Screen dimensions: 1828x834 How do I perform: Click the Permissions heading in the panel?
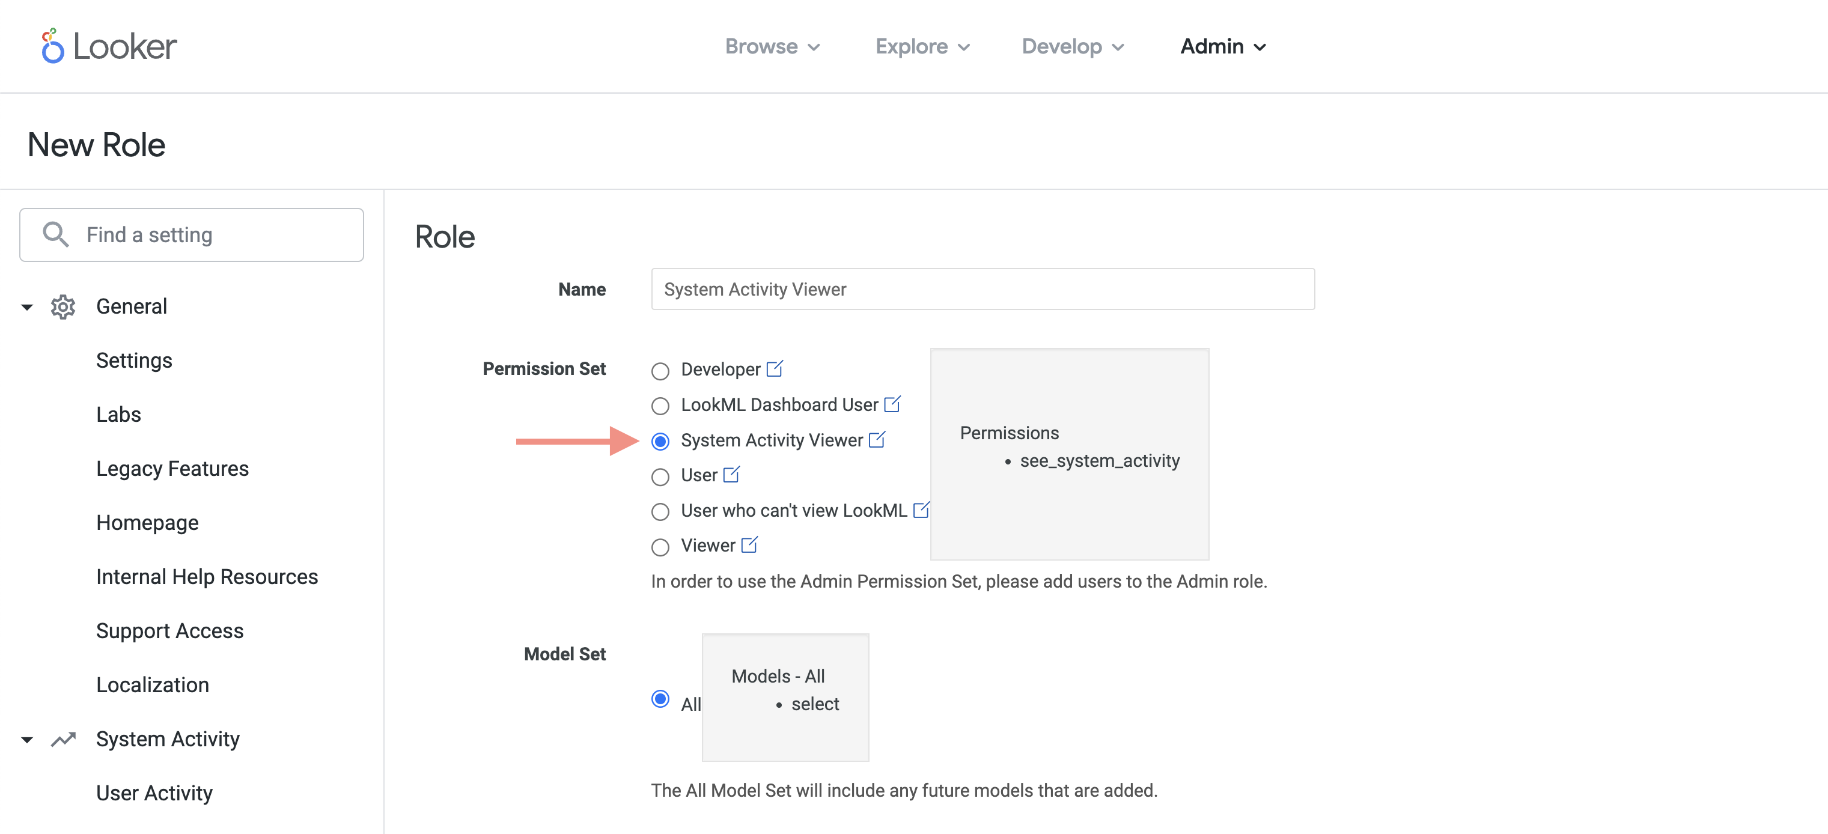1008,433
